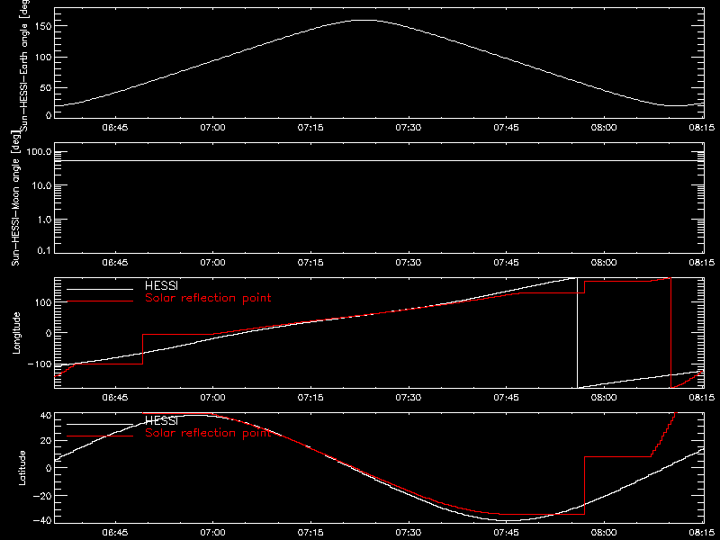Click Solar reflection point legend in Latitude plot
Viewport: 720px width, 540px height.
point(208,433)
